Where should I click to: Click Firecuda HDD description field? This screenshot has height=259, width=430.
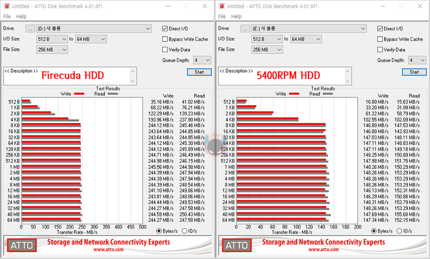[x=70, y=76]
